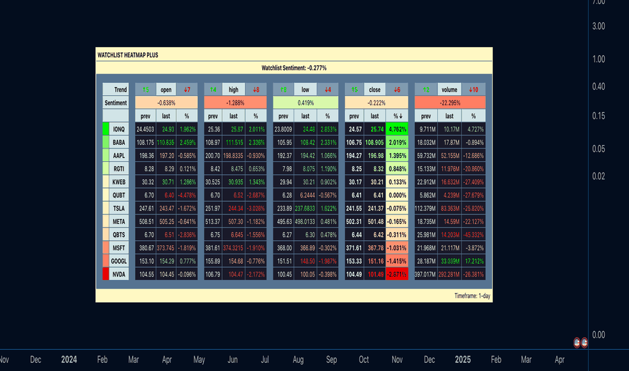Click the 'Timeframe: 1-day' footer text

472,296
